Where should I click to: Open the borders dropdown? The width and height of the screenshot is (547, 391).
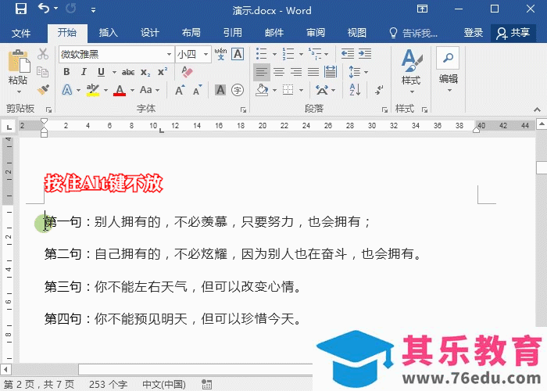tap(301, 91)
